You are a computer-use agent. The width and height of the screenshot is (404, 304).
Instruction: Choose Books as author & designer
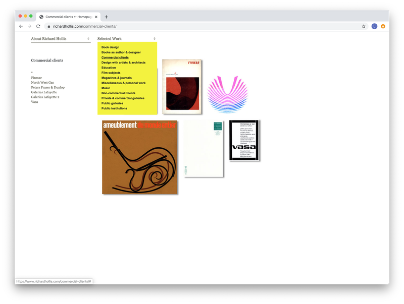pyautogui.click(x=121, y=52)
